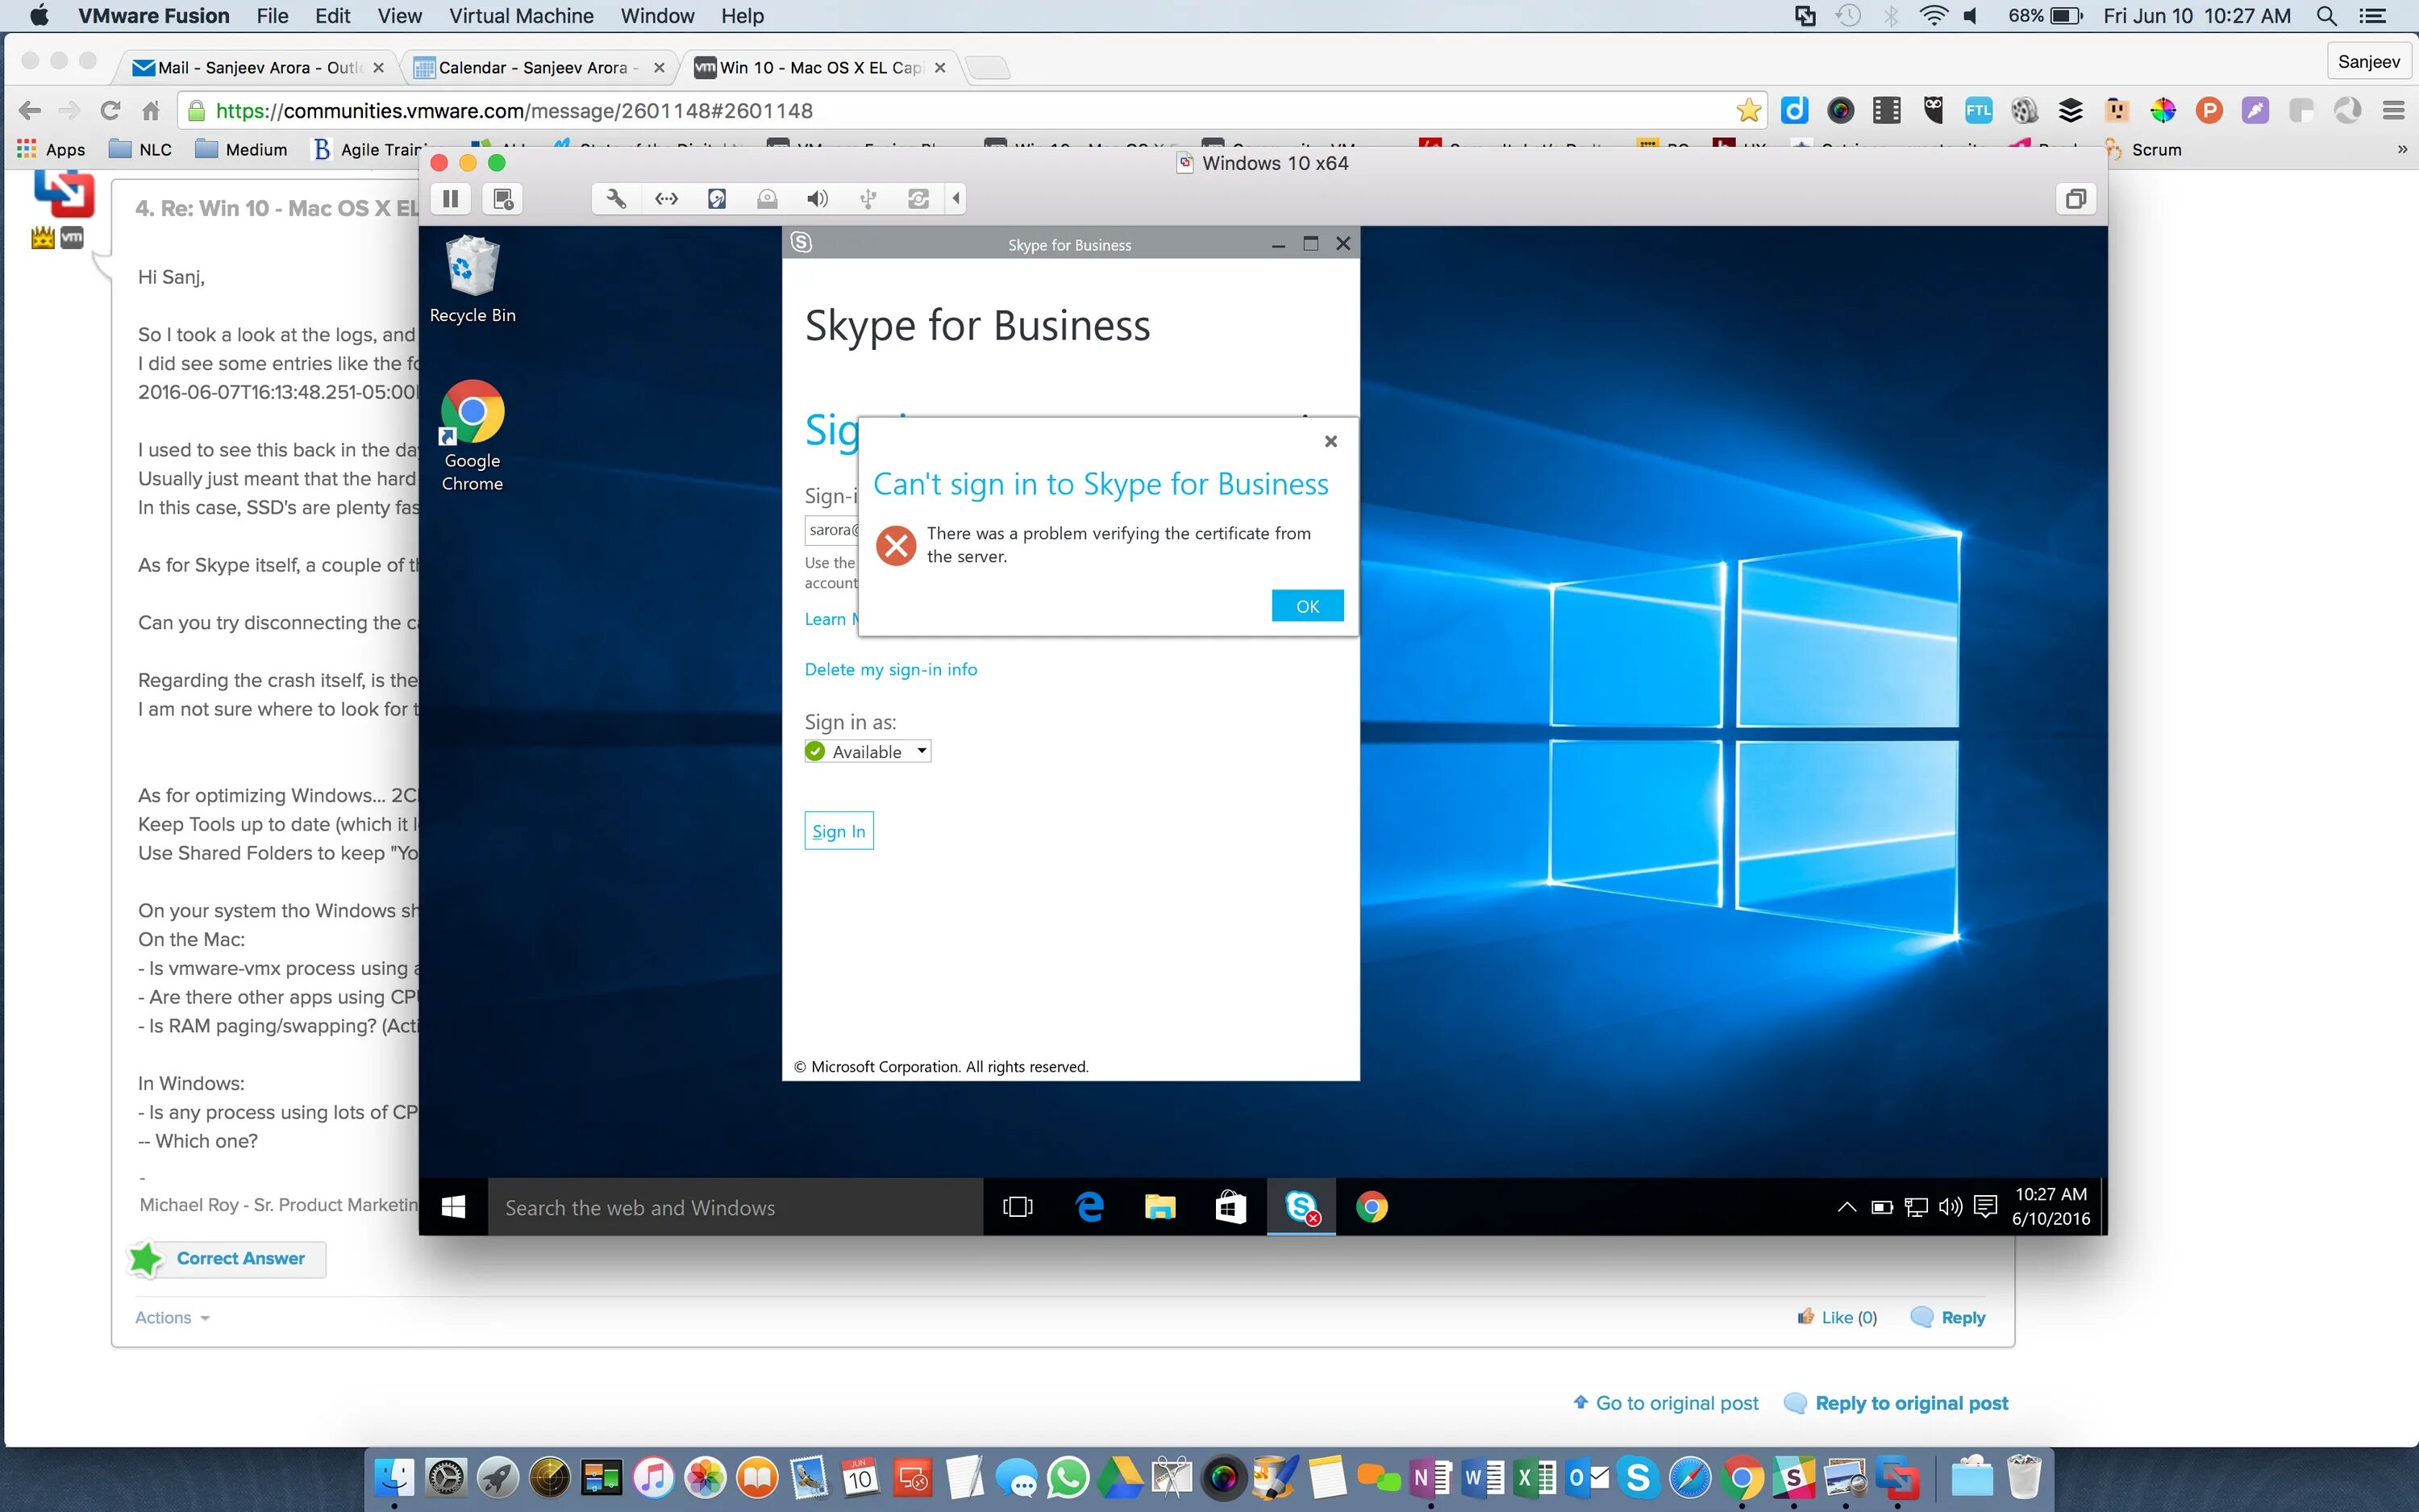The image size is (2419, 1512).
Task: Click Skype for Business taskbar icon
Action: click(1301, 1207)
